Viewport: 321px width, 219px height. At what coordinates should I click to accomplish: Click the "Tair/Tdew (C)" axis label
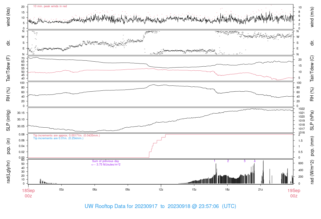click(x=312, y=69)
